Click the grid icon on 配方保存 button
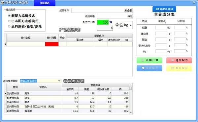 (172, 68)
